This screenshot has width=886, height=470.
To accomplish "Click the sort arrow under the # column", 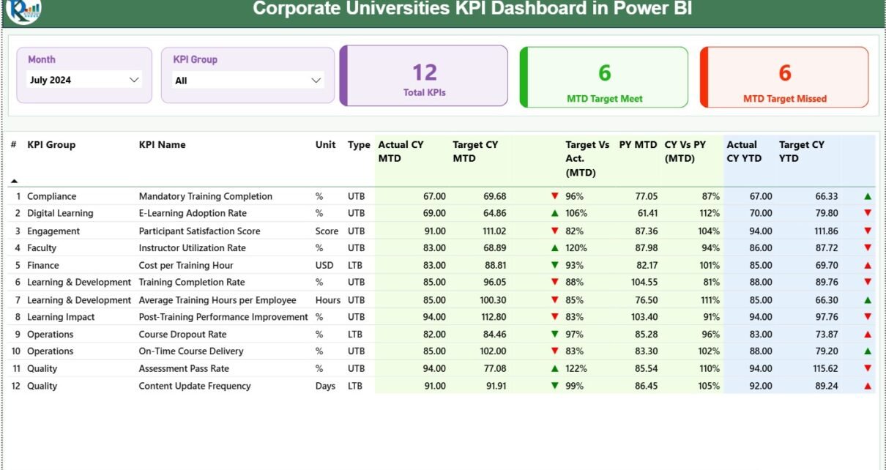I will coord(14,180).
